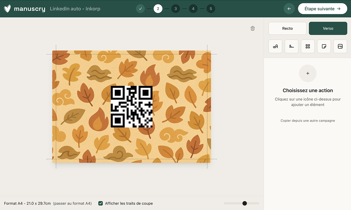Click passer au format A4 link
Viewport: 351px width, 210px height.
[72, 203]
